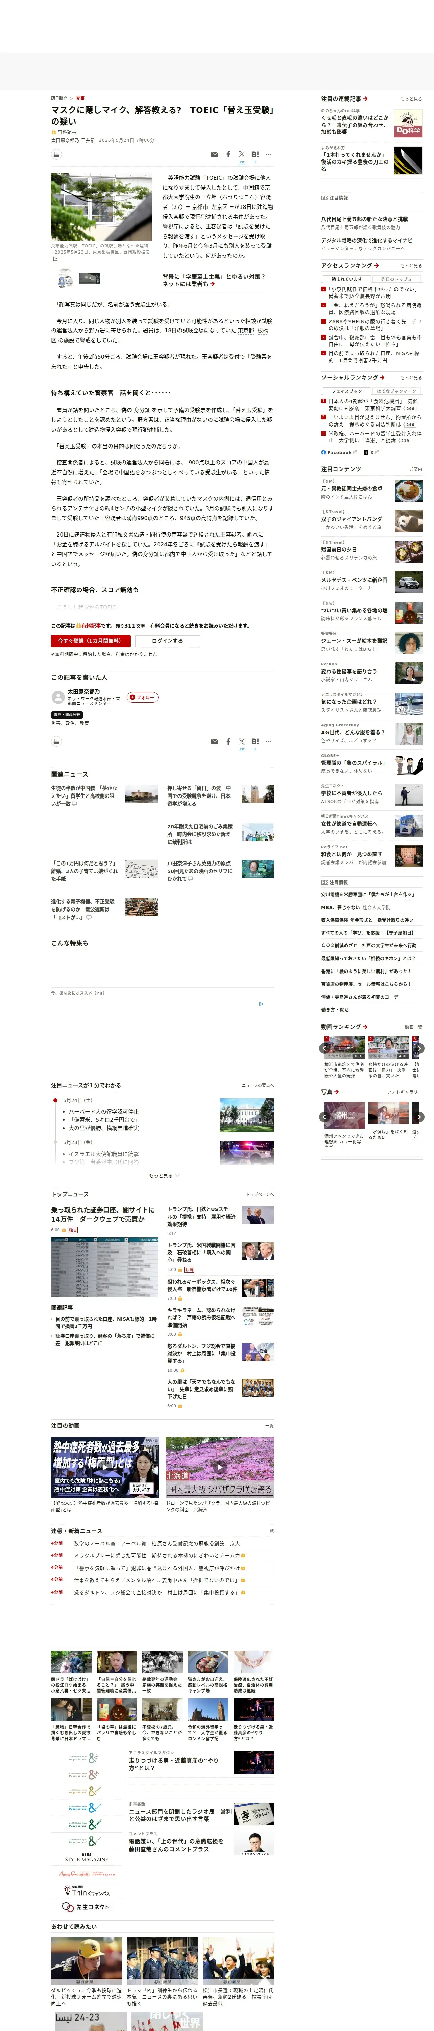Click the STYLE MAGAZINE logo
This screenshot has width=434, height=2031.
[x=87, y=1858]
